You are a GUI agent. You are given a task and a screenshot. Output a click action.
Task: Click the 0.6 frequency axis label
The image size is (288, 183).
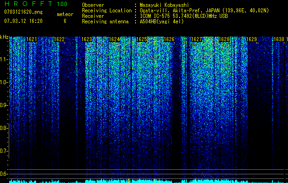[x=3, y=174]
